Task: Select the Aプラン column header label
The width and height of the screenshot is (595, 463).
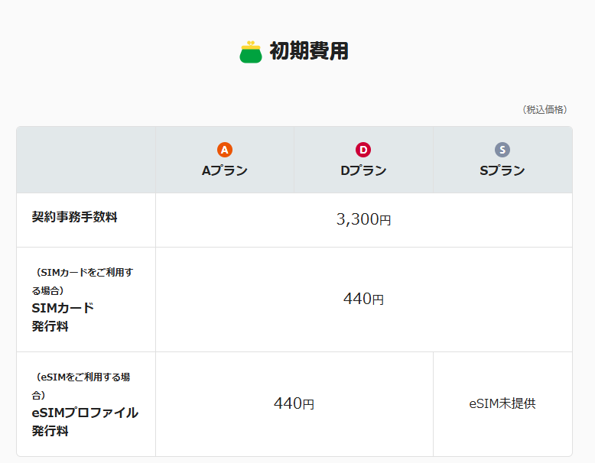Action: click(224, 170)
